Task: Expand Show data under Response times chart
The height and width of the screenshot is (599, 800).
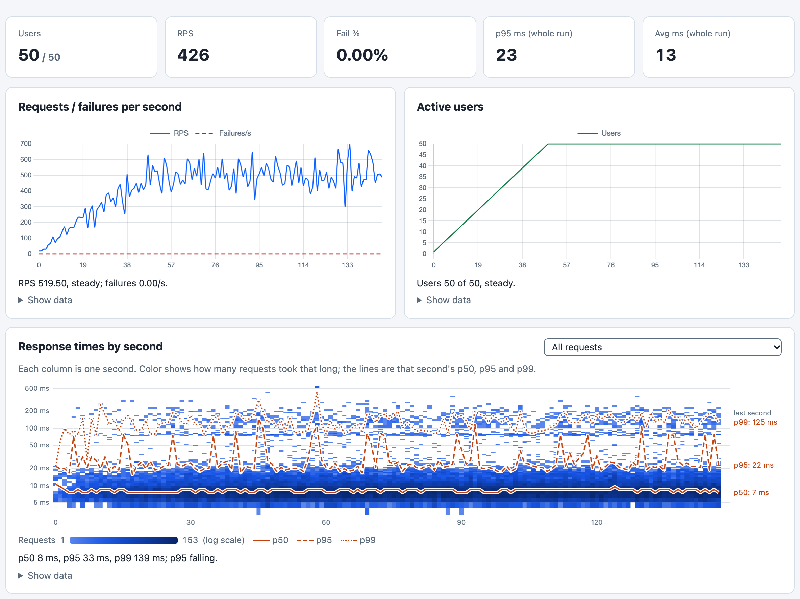Action: pyautogui.click(x=45, y=575)
